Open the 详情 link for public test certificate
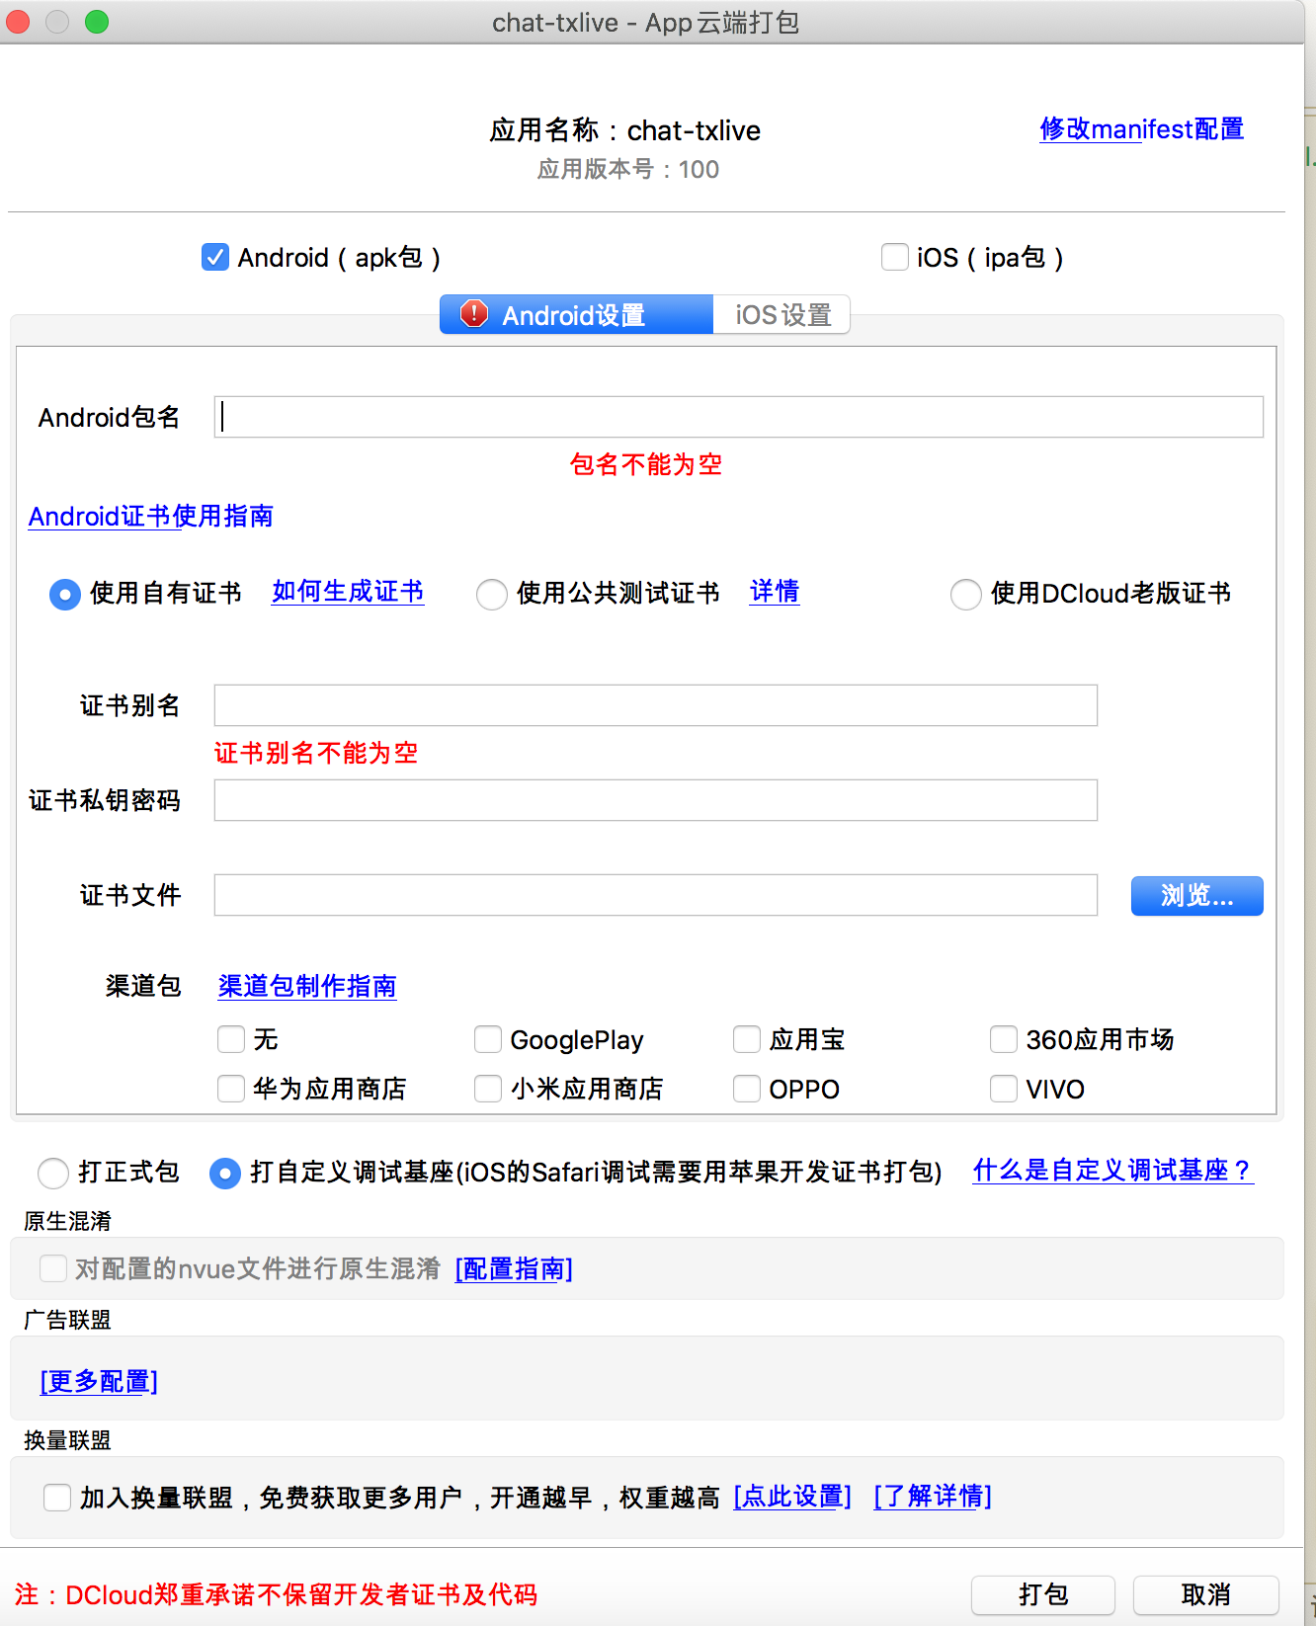1316x1626 pixels. tap(775, 591)
